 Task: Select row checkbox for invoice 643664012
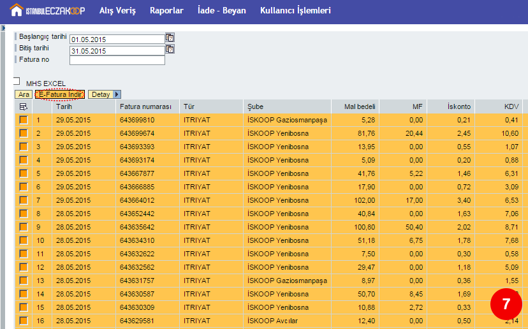(x=24, y=200)
